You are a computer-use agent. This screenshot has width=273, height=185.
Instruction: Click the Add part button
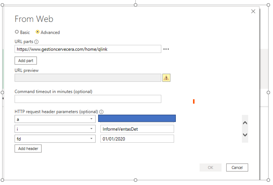point(25,60)
